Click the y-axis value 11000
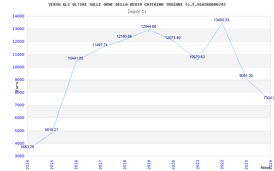Viewport: 274px width, 171px height. (18, 54)
